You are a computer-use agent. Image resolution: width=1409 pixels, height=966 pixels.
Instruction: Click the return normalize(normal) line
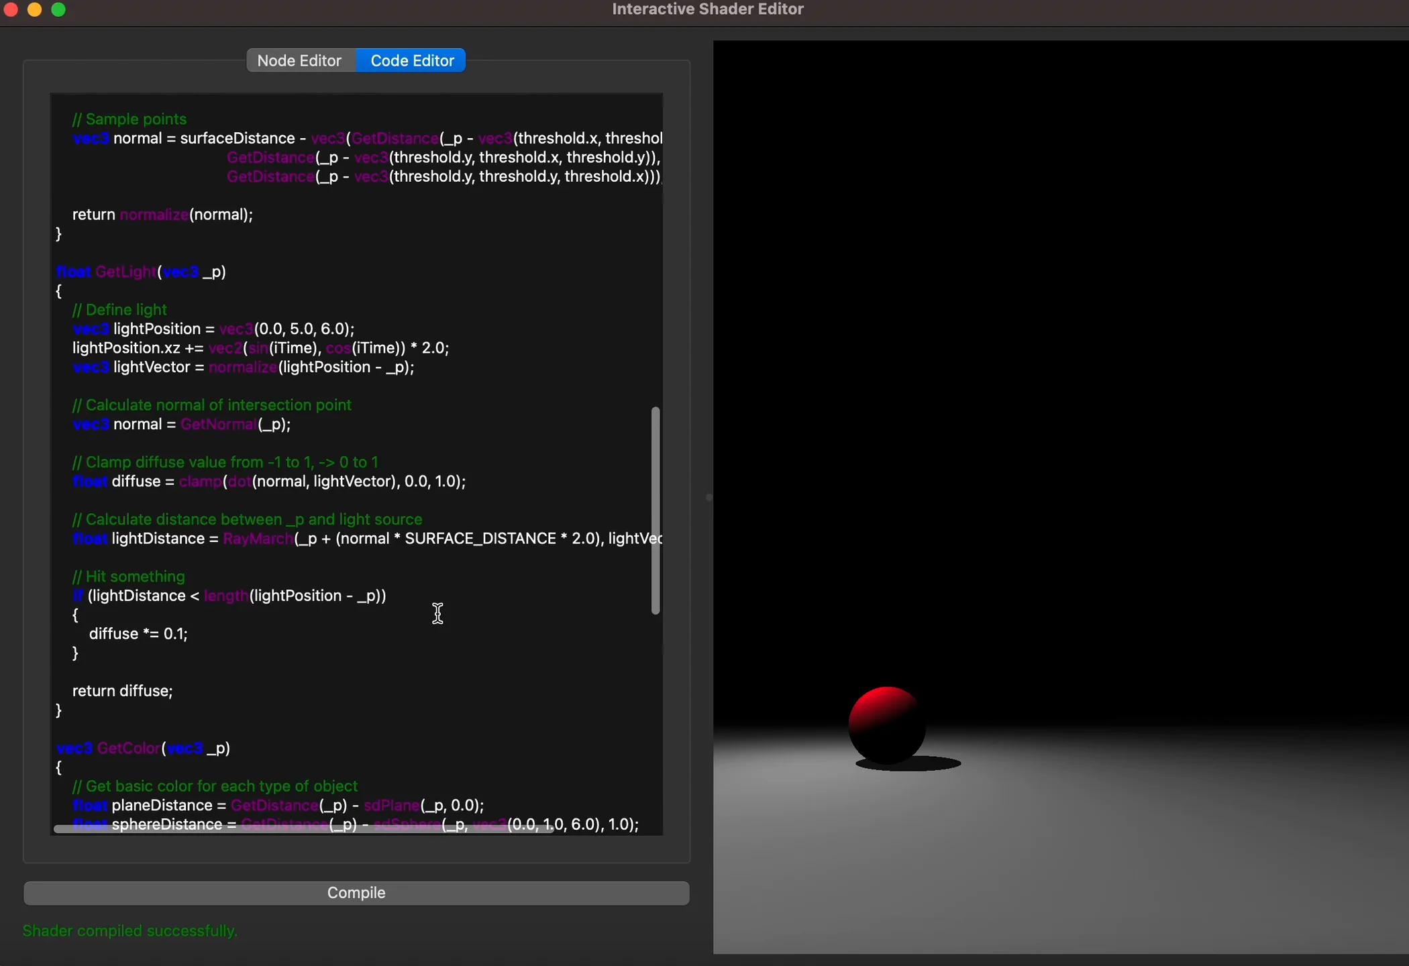pos(161,215)
